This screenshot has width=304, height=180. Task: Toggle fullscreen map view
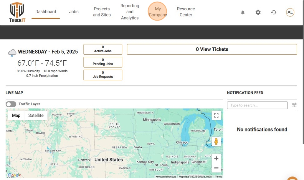pos(217,115)
